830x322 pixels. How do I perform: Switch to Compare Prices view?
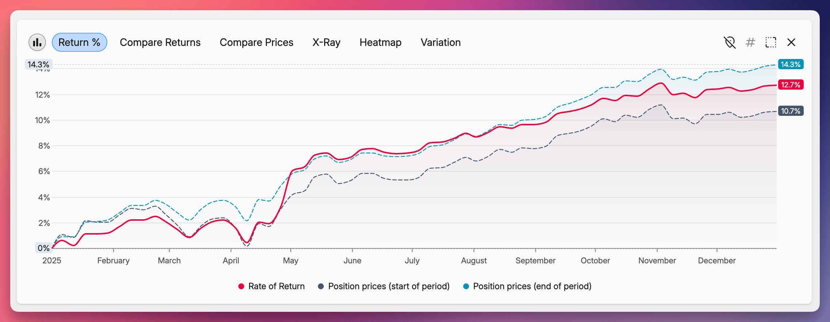tap(256, 42)
